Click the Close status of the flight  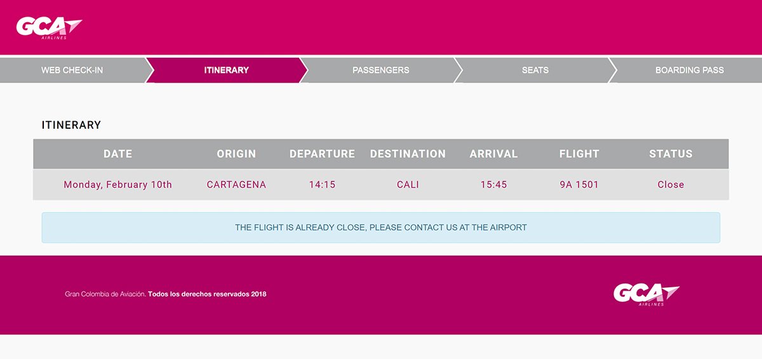tap(671, 185)
